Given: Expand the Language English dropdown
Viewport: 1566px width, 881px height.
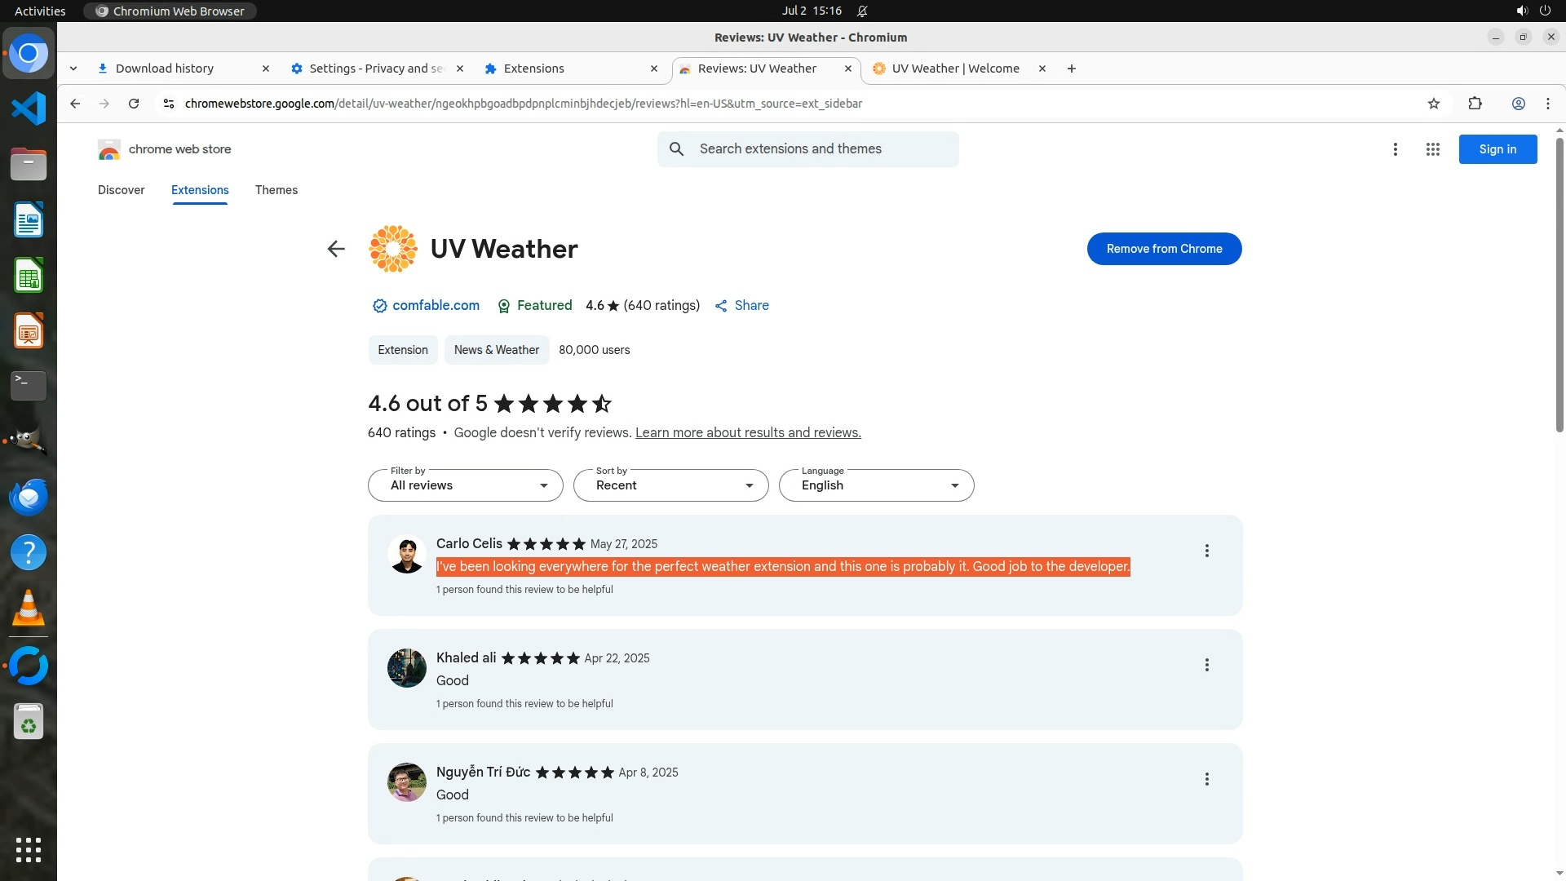Looking at the screenshot, I should click(876, 485).
